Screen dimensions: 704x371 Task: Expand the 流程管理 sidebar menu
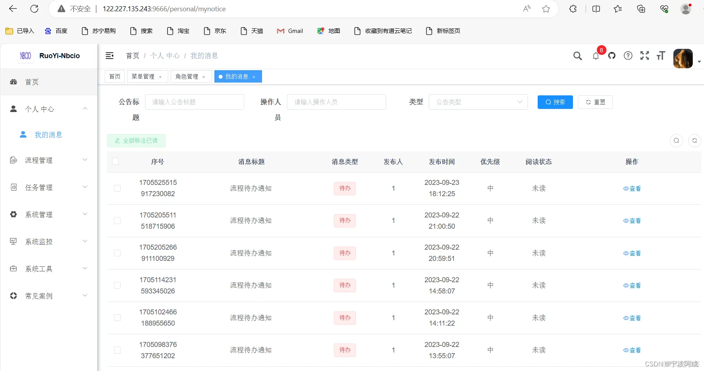click(x=48, y=160)
